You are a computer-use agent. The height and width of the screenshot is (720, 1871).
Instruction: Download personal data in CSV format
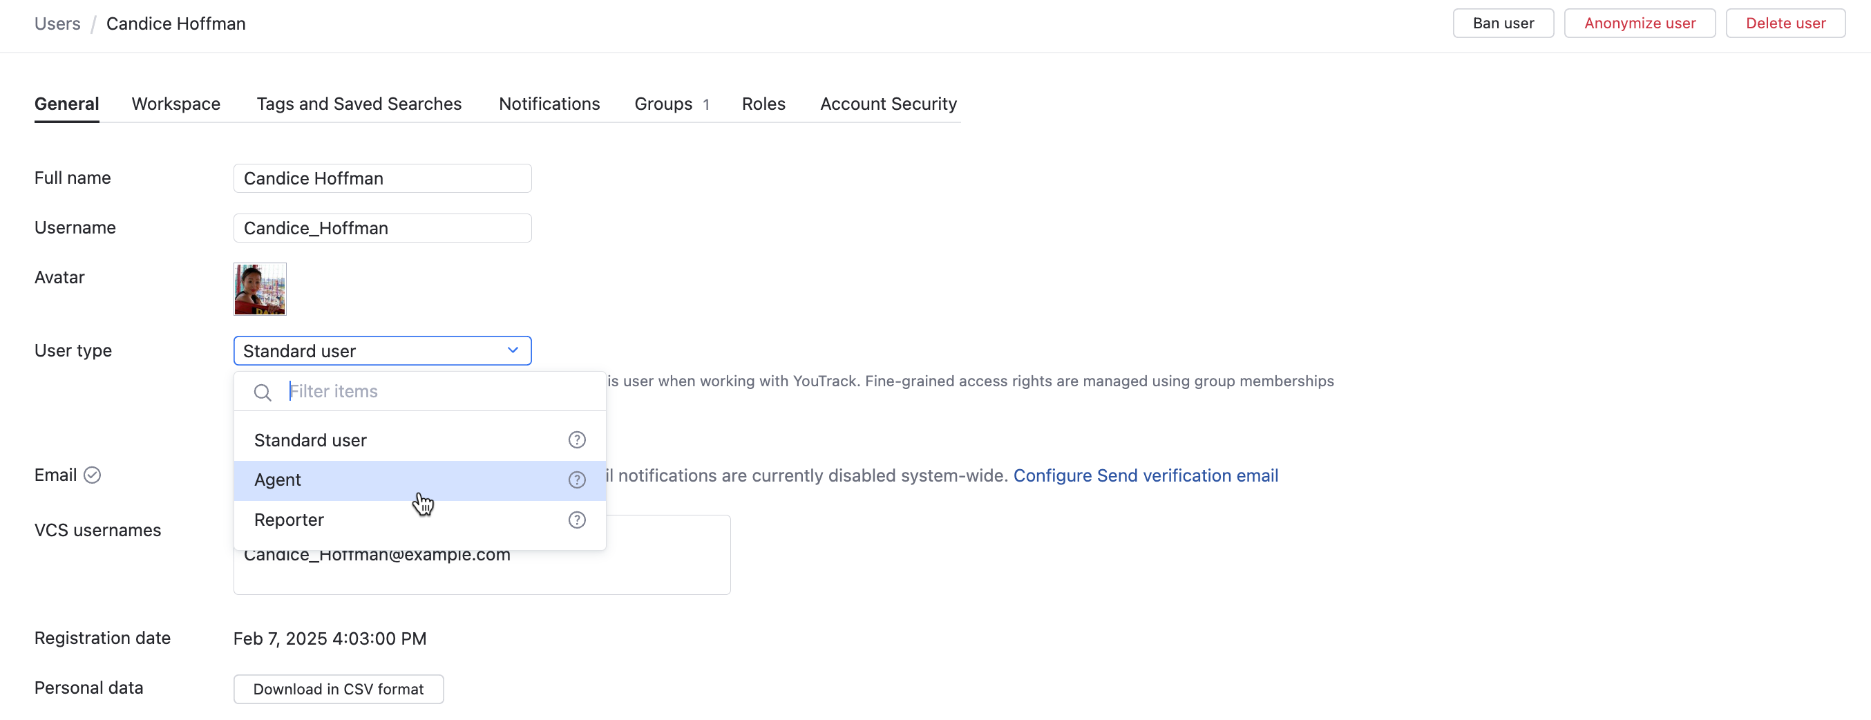(x=338, y=689)
